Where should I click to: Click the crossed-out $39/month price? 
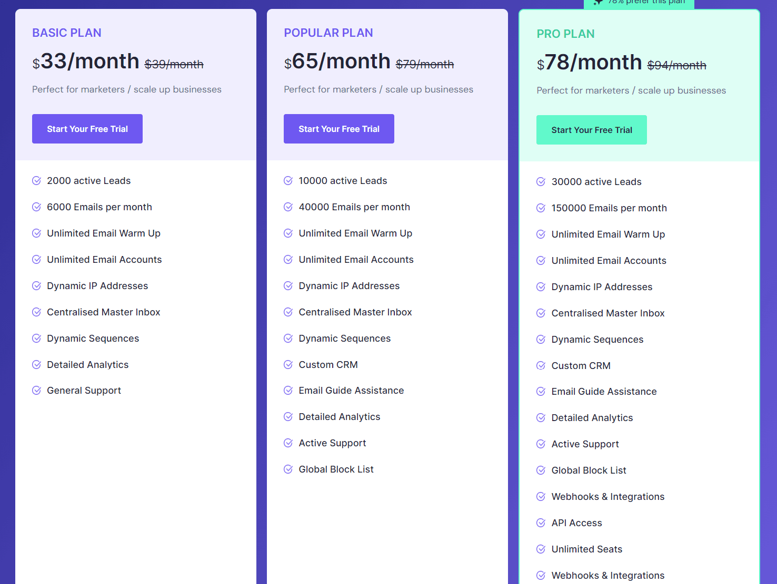[174, 64]
